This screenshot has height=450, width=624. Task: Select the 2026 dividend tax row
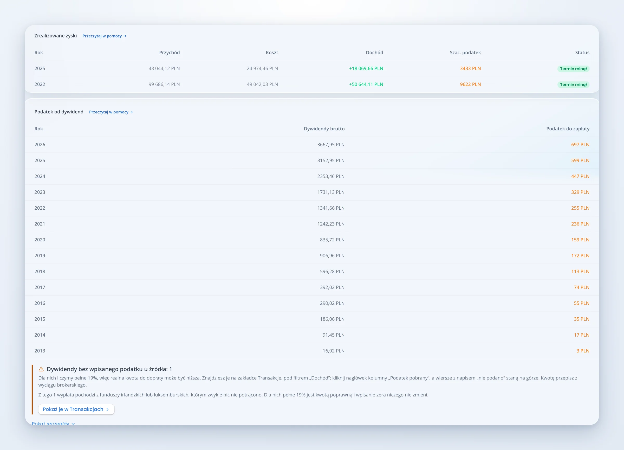tap(312, 145)
